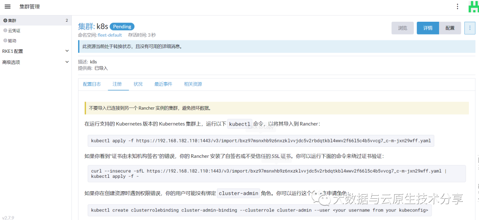
Task: Click the inline kubectl code label
Action: pyautogui.click(x=240, y=124)
